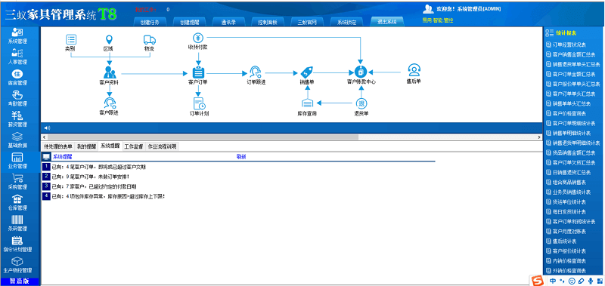Click the scrollbar right arrow

[x=538, y=137]
